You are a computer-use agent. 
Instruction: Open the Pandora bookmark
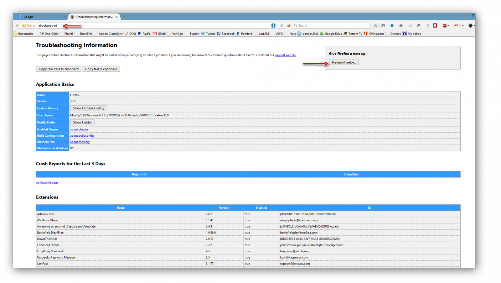click(244, 34)
